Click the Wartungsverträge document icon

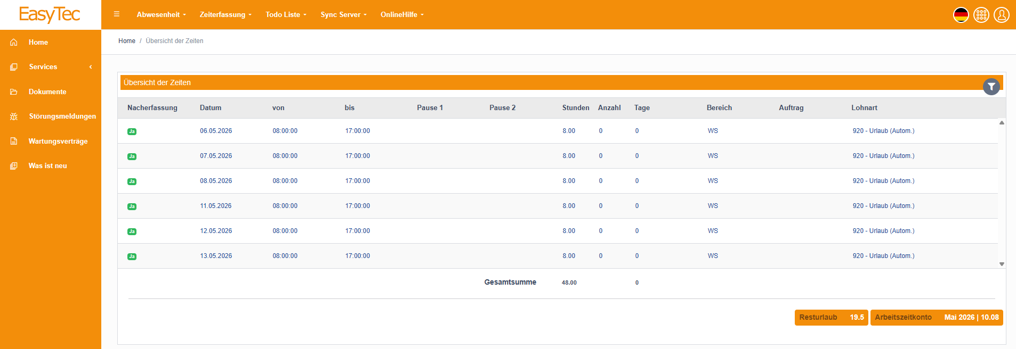14,141
